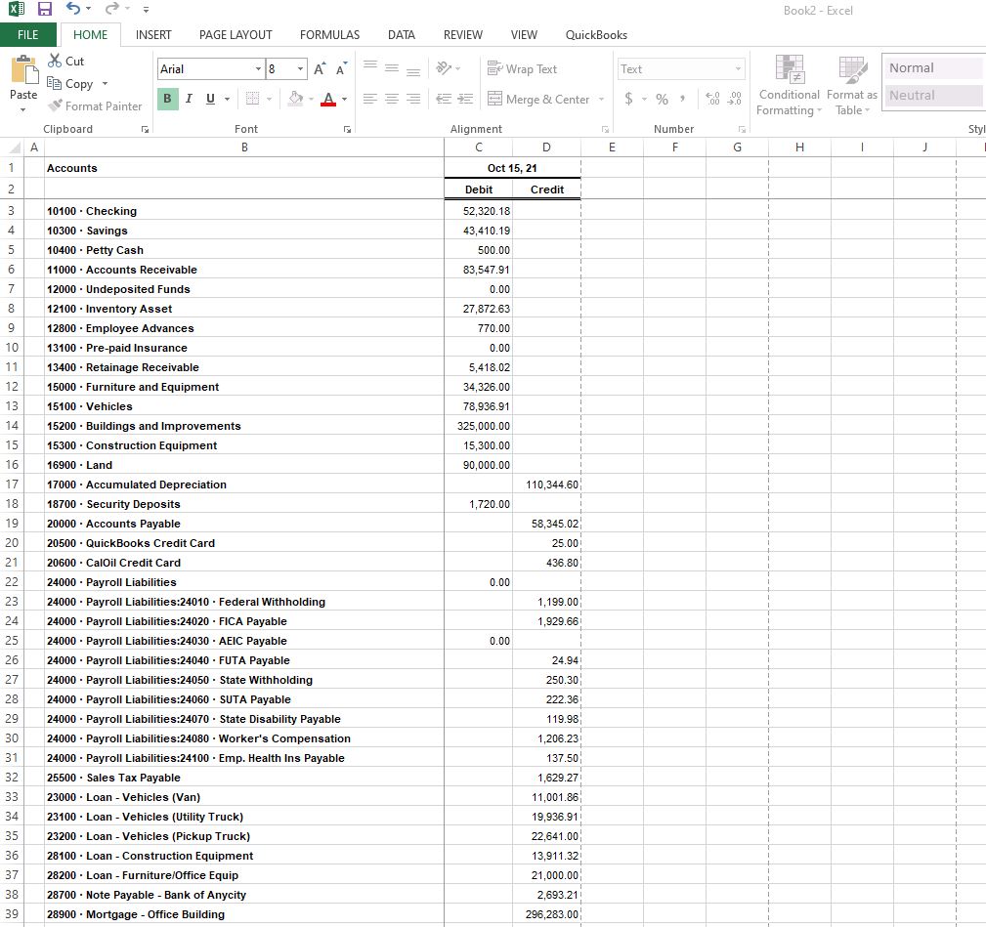Click the red Font Color swatch
986x927 pixels.
click(328, 99)
